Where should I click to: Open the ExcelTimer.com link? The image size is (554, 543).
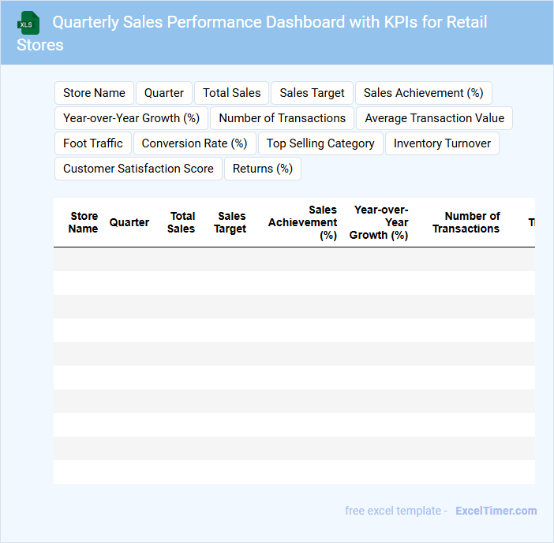[496, 511]
